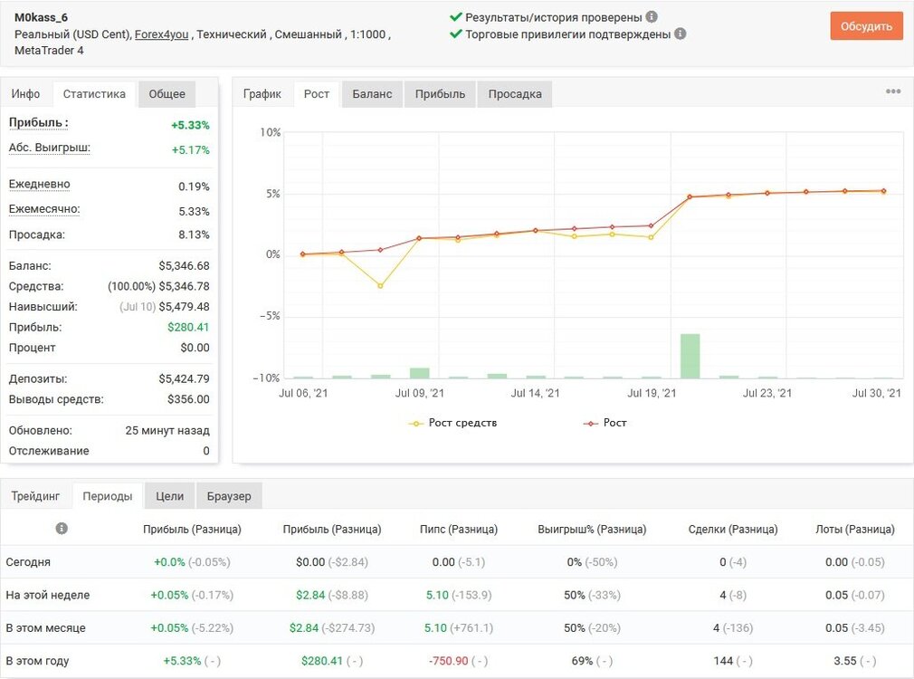Open the Трейдинг tab

coord(35,496)
